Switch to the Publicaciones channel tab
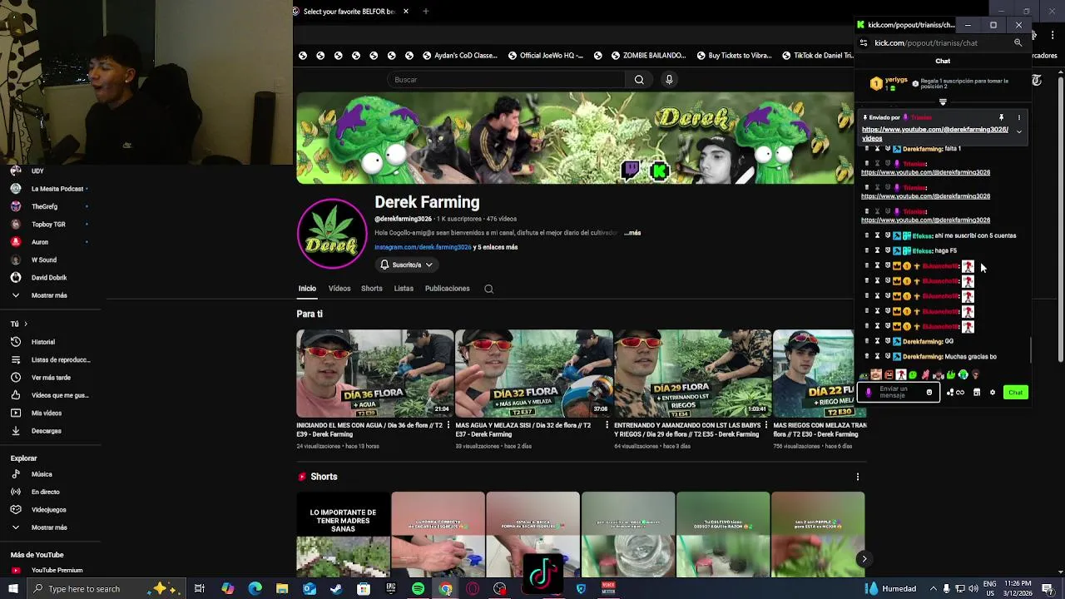 448,289
